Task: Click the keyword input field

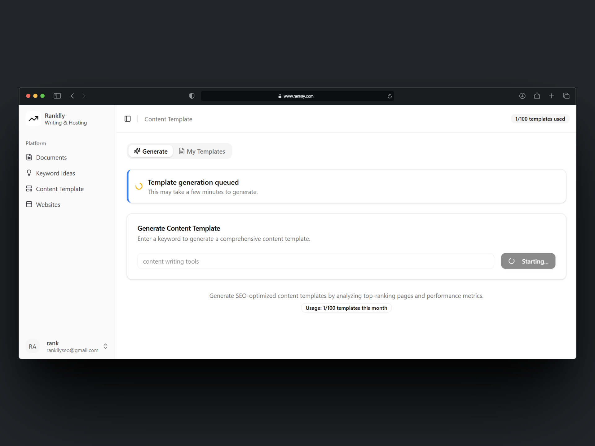Action: [x=315, y=261]
